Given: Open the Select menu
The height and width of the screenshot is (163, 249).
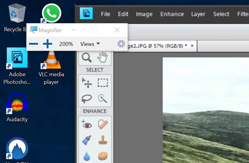Looking at the screenshot, I should [221, 14].
